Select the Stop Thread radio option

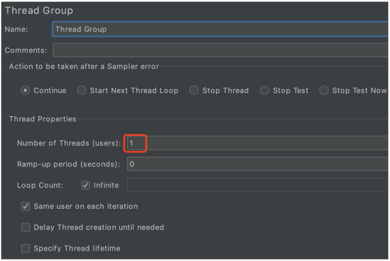[194, 90]
